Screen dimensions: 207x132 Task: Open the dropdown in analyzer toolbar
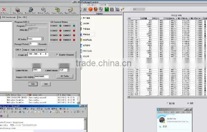click(x=139, y=9)
